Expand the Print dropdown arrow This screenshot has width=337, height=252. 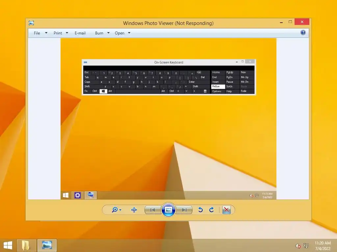(x=67, y=33)
